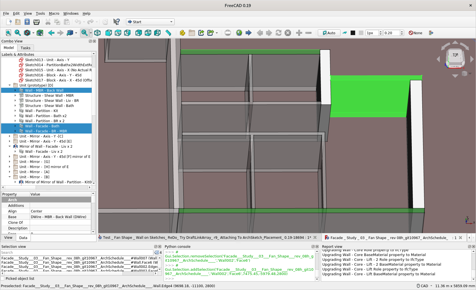The image size is (476, 290).
Task: Save the document using the toolbar icon
Action: pyautogui.click(x=27, y=22)
